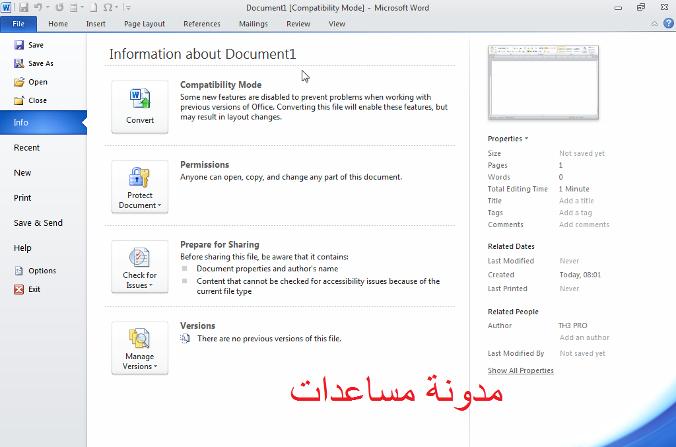The height and width of the screenshot is (447, 676).
Task: Select the Info section in Backstage menu
Action: 43,122
